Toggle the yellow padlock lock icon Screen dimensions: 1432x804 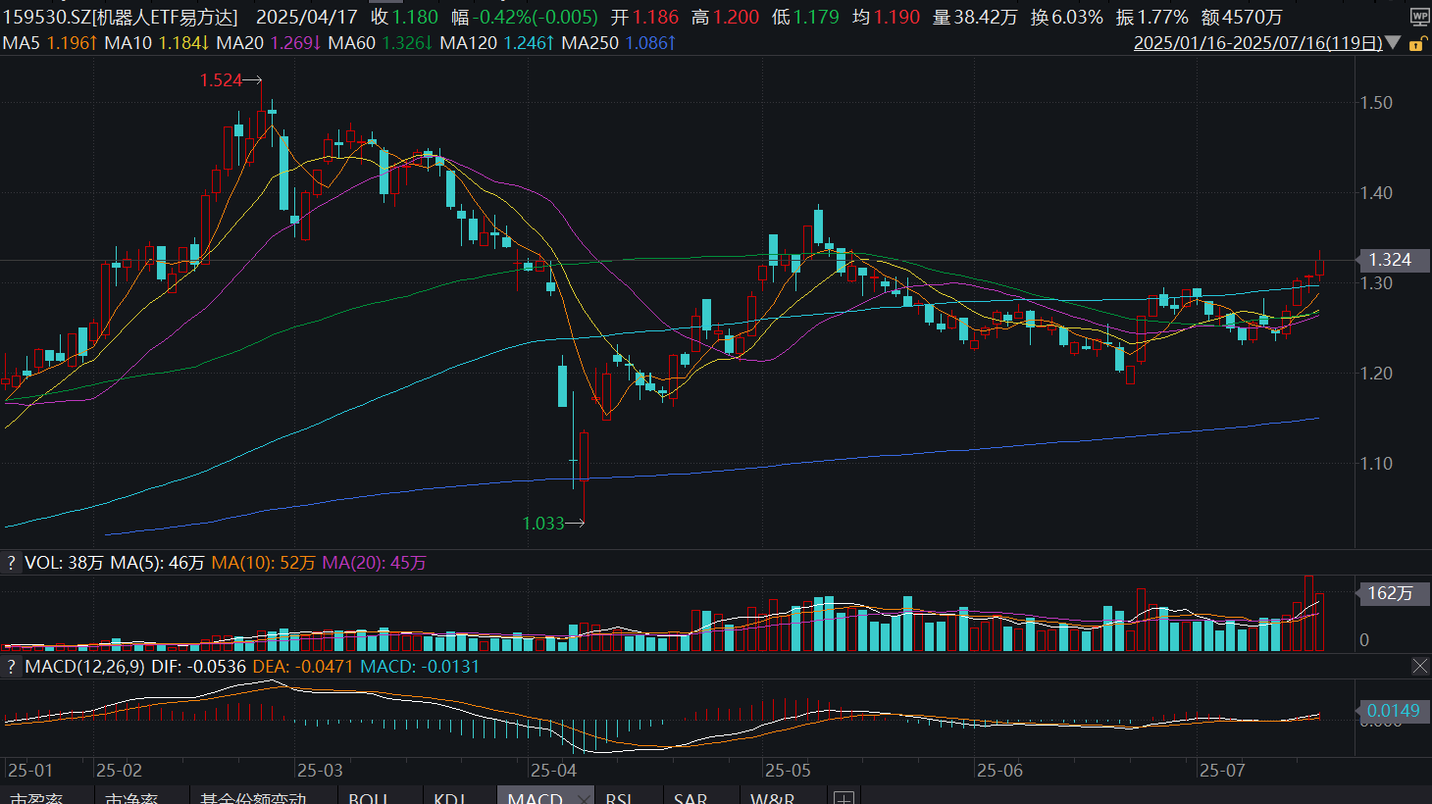(1416, 44)
